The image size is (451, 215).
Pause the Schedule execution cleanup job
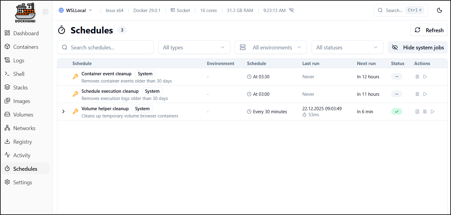tap(417, 94)
